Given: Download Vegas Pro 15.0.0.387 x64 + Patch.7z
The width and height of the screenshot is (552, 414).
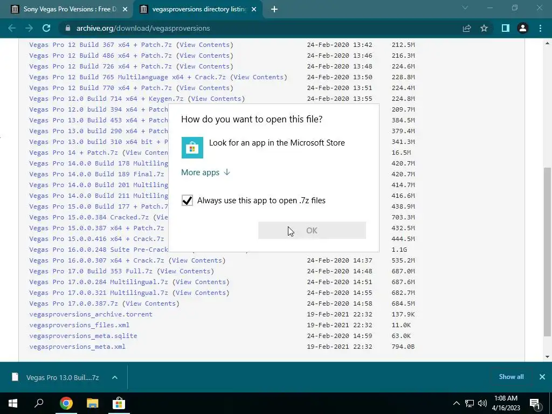Looking at the screenshot, I should tap(96, 228).
